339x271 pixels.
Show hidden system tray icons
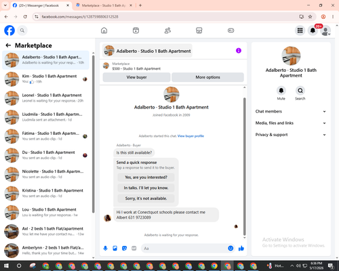pos(292,266)
